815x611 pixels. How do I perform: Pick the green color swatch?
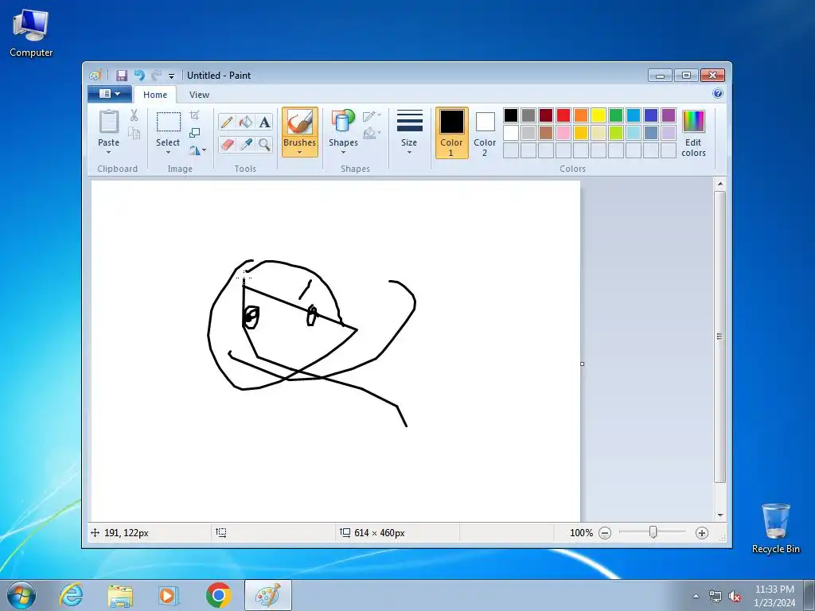pos(616,115)
